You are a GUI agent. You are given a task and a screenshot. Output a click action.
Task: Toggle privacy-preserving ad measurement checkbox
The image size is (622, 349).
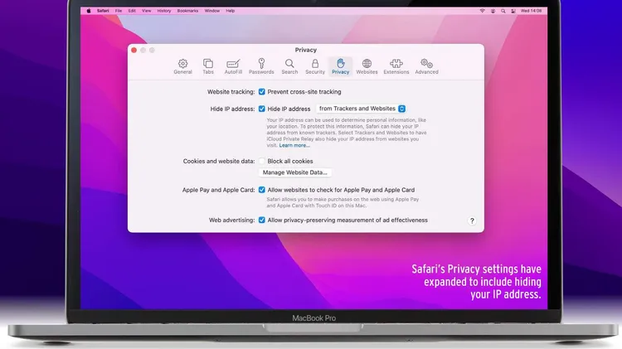[x=262, y=221]
